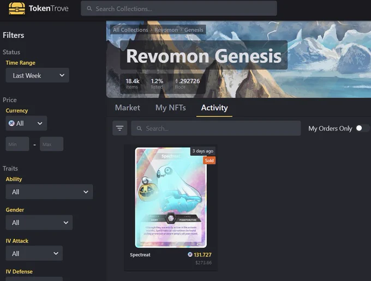Click the Sold badge on Spectreat card
Viewport: 371px width, 281px height.
[209, 161]
